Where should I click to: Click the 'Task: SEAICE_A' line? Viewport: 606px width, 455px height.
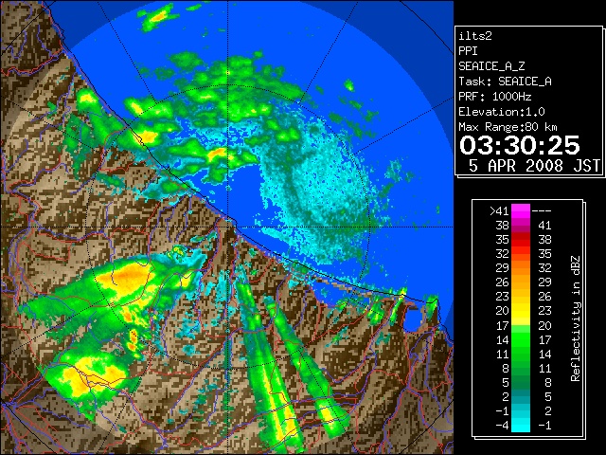(505, 82)
